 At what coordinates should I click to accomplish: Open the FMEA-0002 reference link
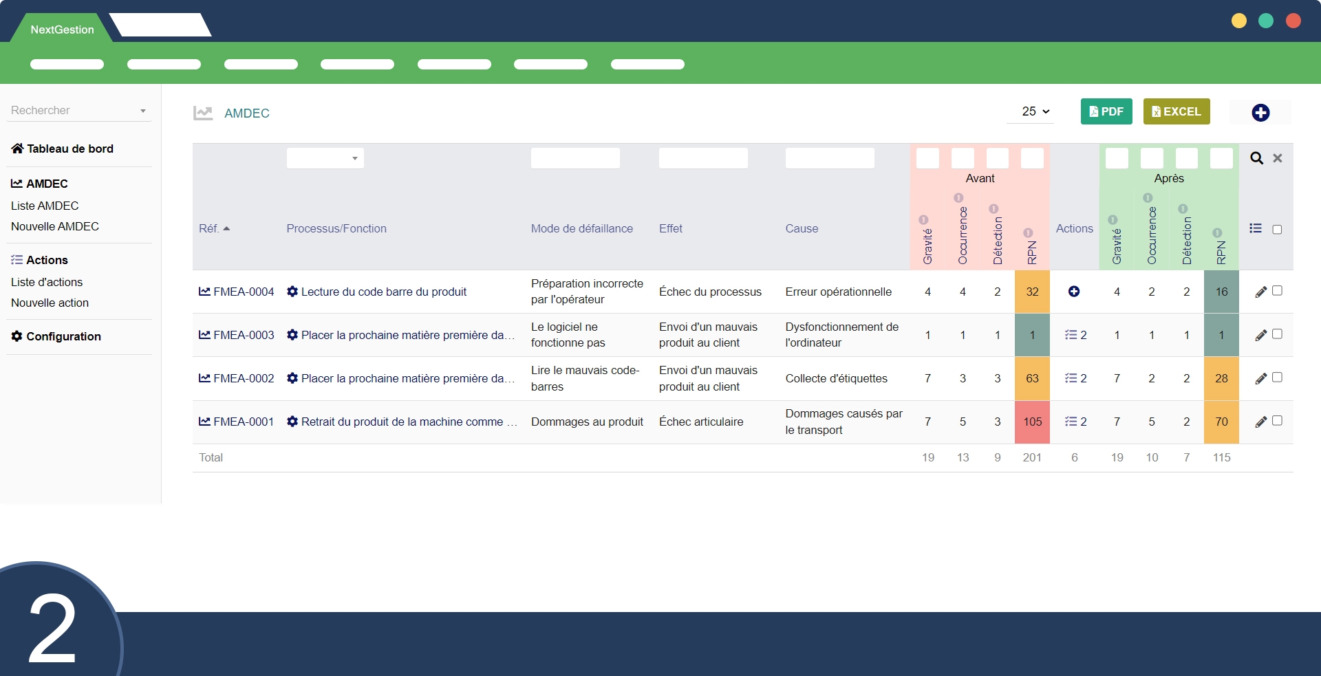(243, 378)
